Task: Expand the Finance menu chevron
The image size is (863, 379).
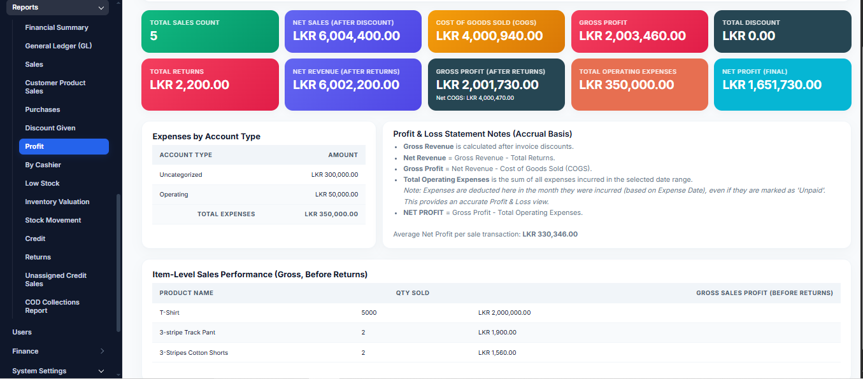Action: (102, 351)
